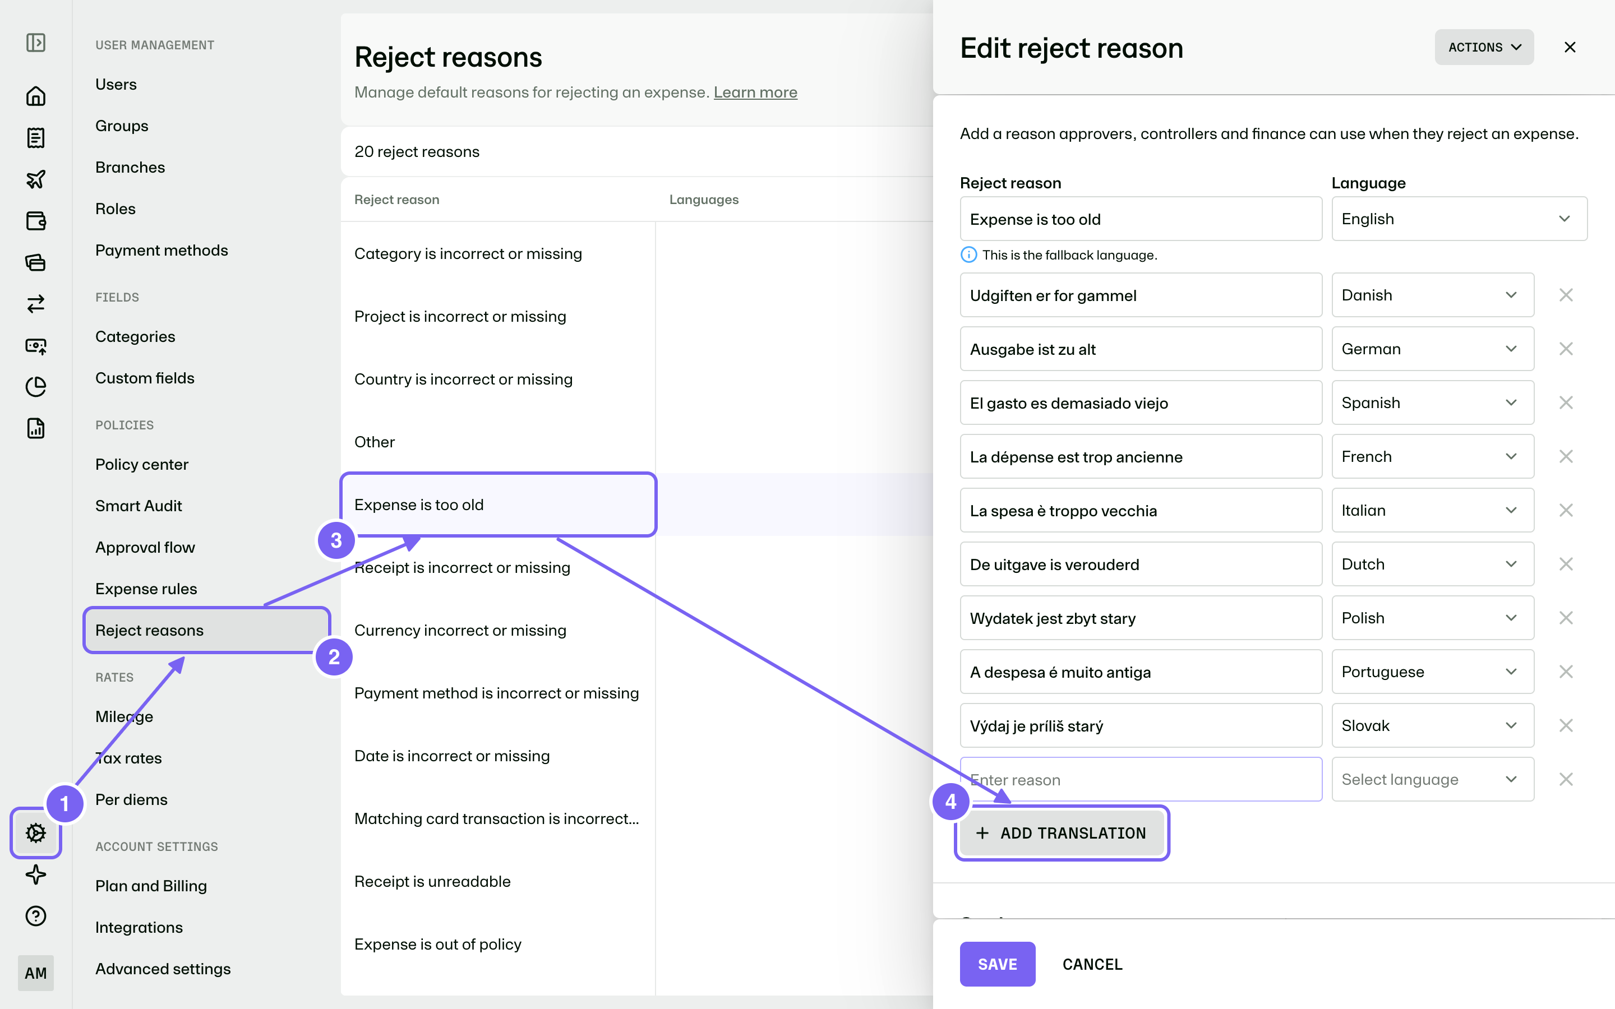Collapse the sidebar panel icon
The height and width of the screenshot is (1009, 1615).
[x=35, y=43]
